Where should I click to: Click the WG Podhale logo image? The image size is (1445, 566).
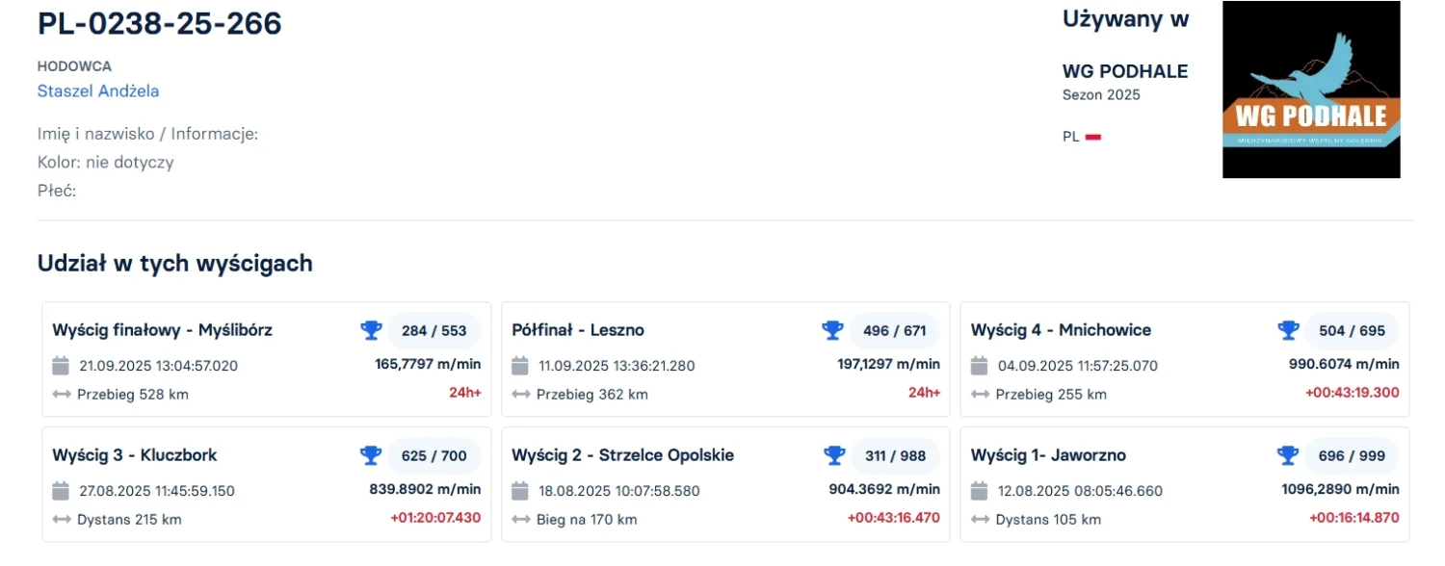pyautogui.click(x=1311, y=90)
